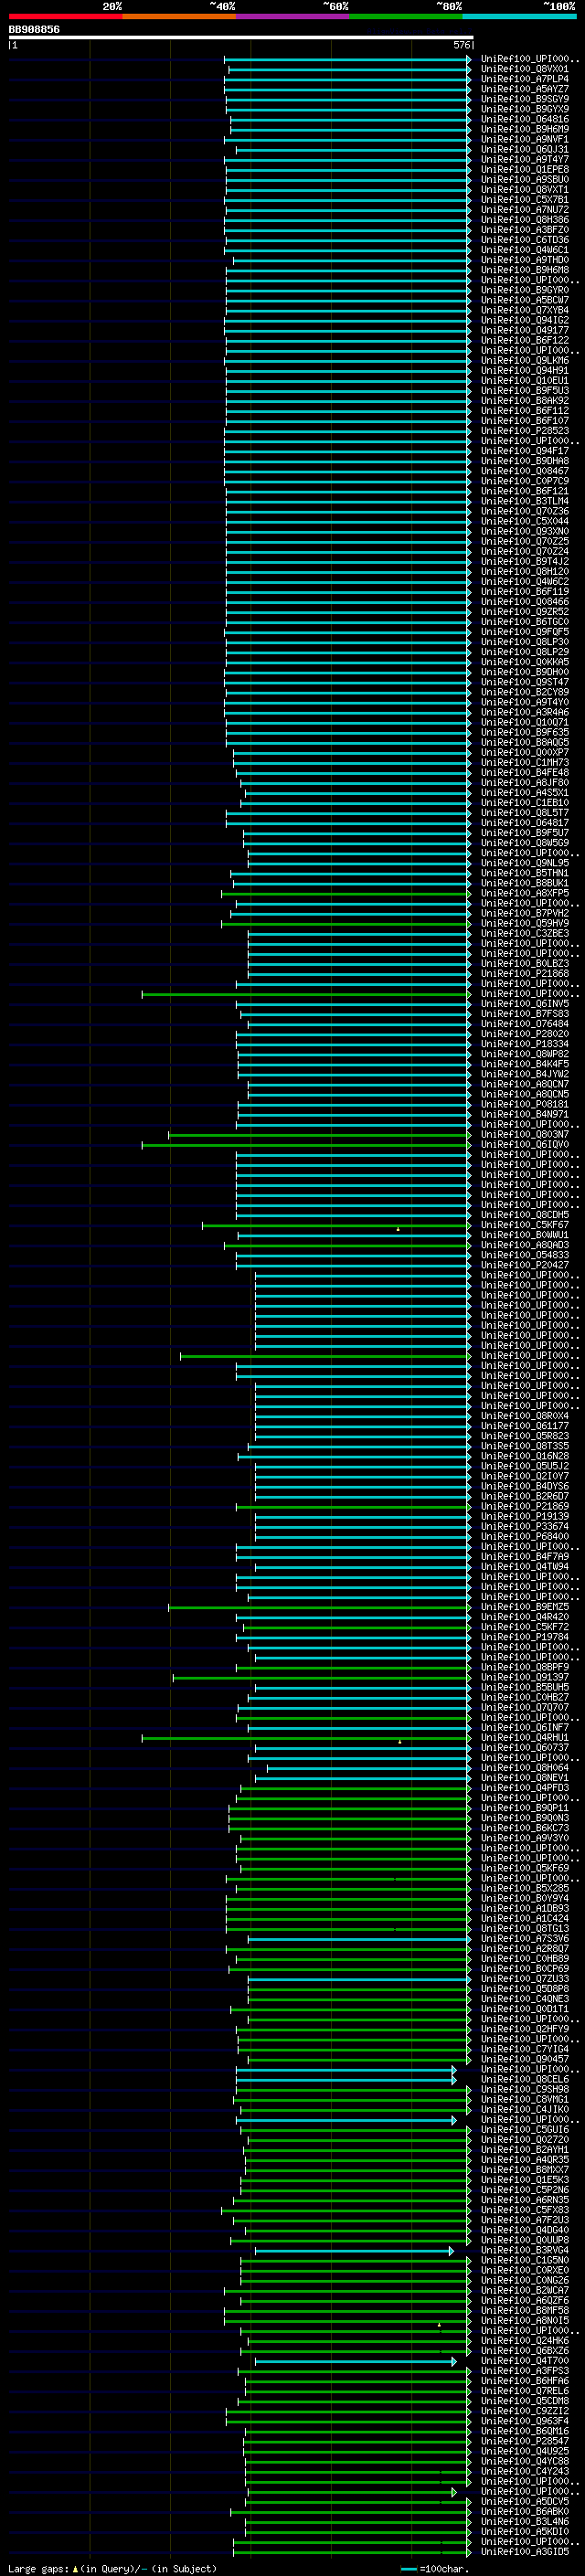Select the UniRef100_Q10EU1 label
The height and width of the screenshot is (2576, 585).
[x=525, y=381]
